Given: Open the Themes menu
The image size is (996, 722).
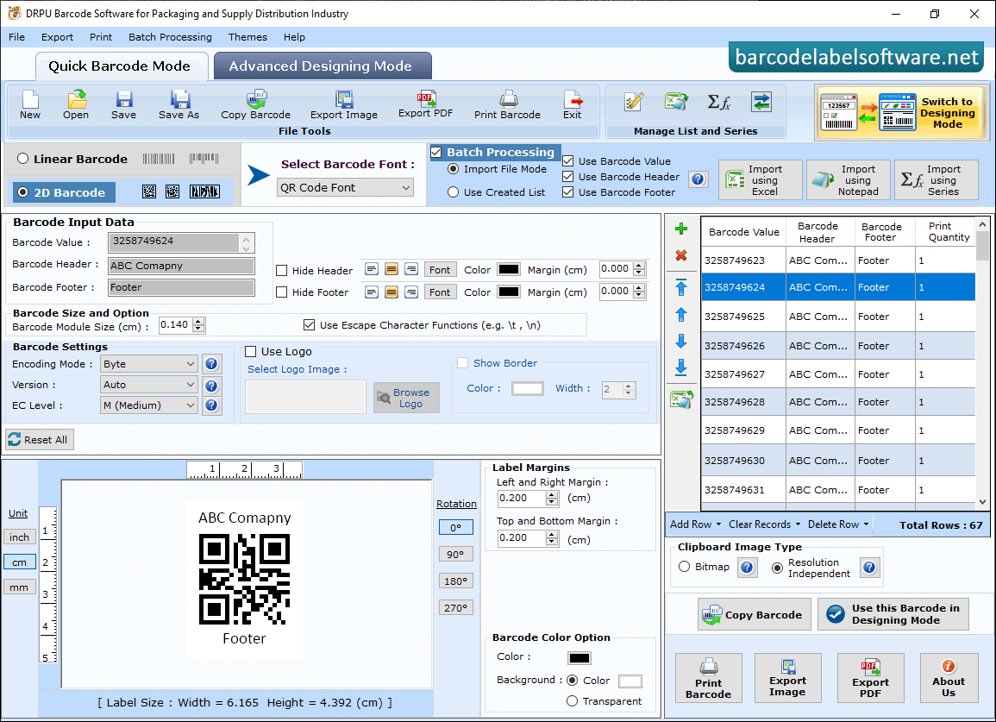Looking at the screenshot, I should point(247,37).
